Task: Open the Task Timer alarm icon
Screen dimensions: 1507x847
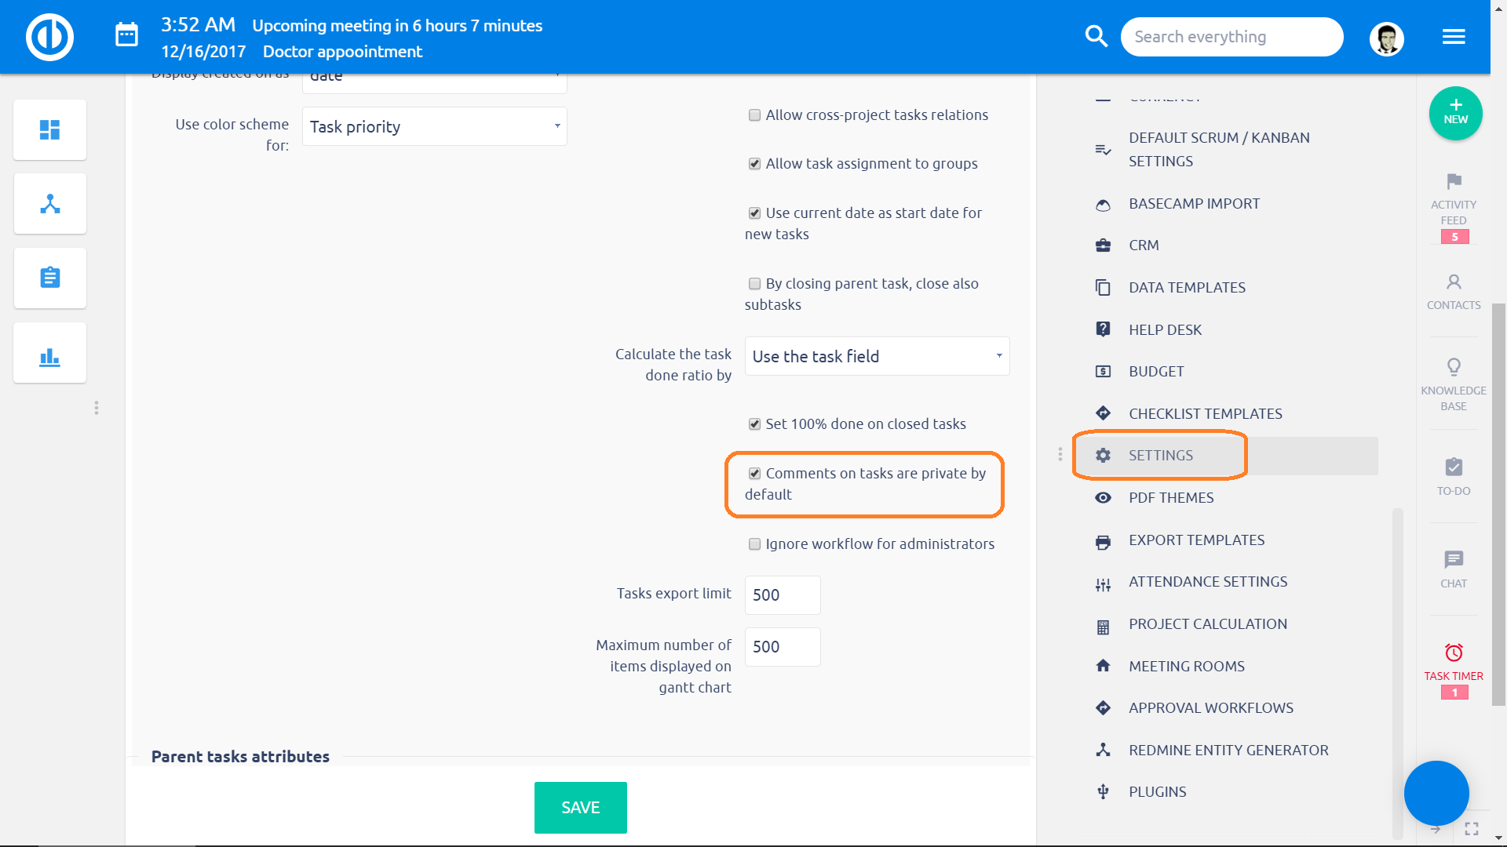Action: click(x=1454, y=653)
